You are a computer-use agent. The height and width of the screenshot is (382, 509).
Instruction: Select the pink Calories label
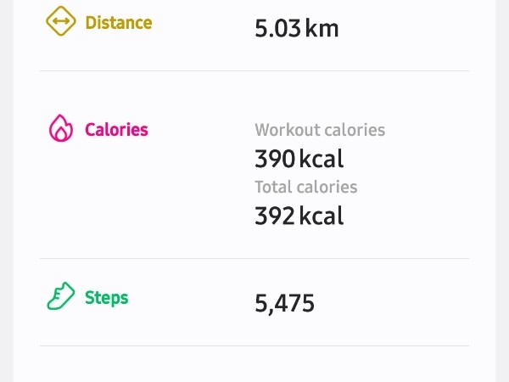(116, 130)
